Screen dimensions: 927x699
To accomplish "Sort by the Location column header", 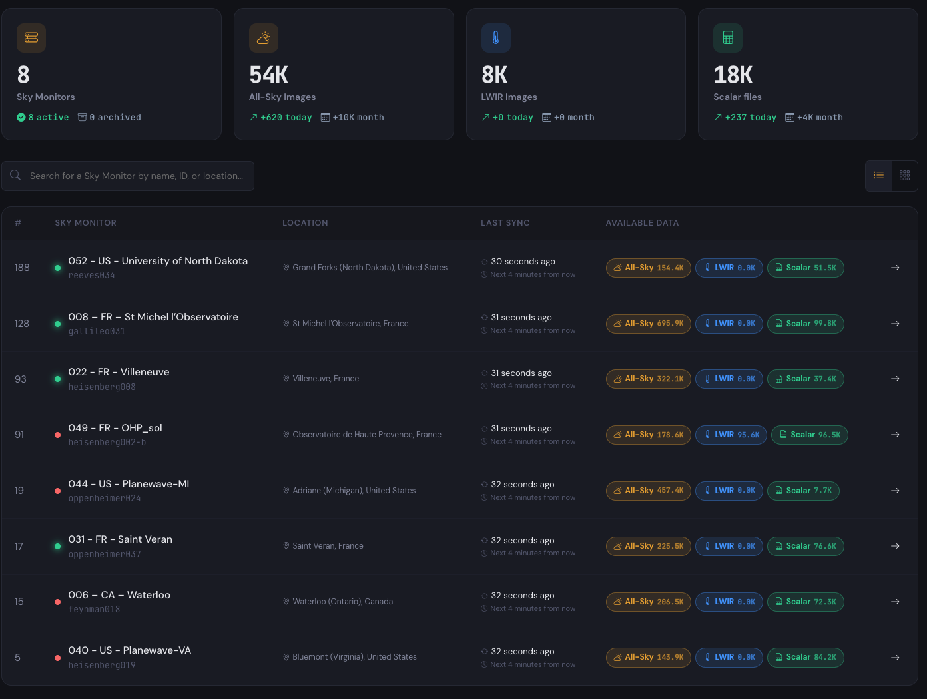I will click(x=305, y=223).
